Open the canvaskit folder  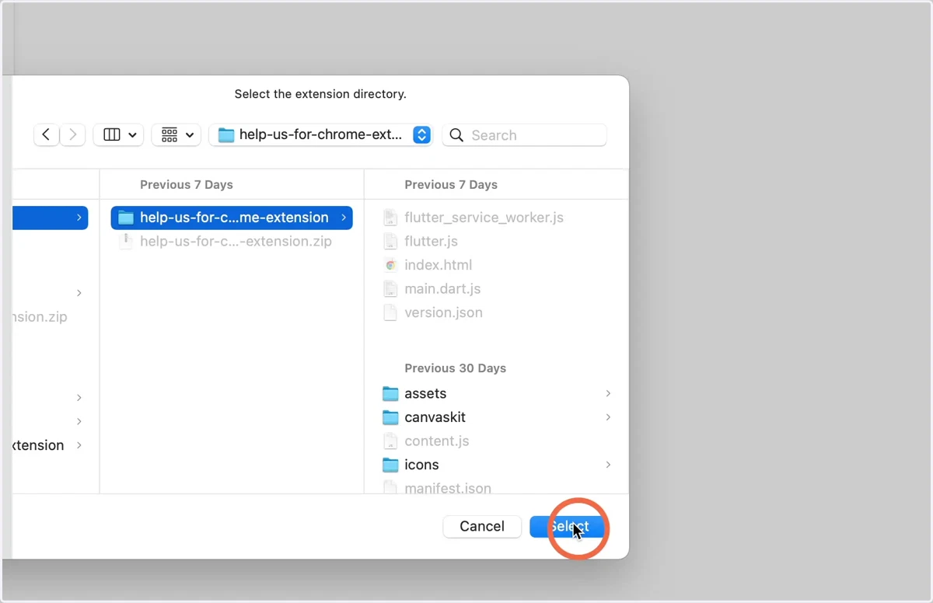click(x=435, y=417)
